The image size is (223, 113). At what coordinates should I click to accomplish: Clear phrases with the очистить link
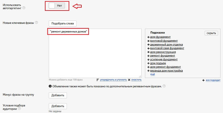[136, 80]
